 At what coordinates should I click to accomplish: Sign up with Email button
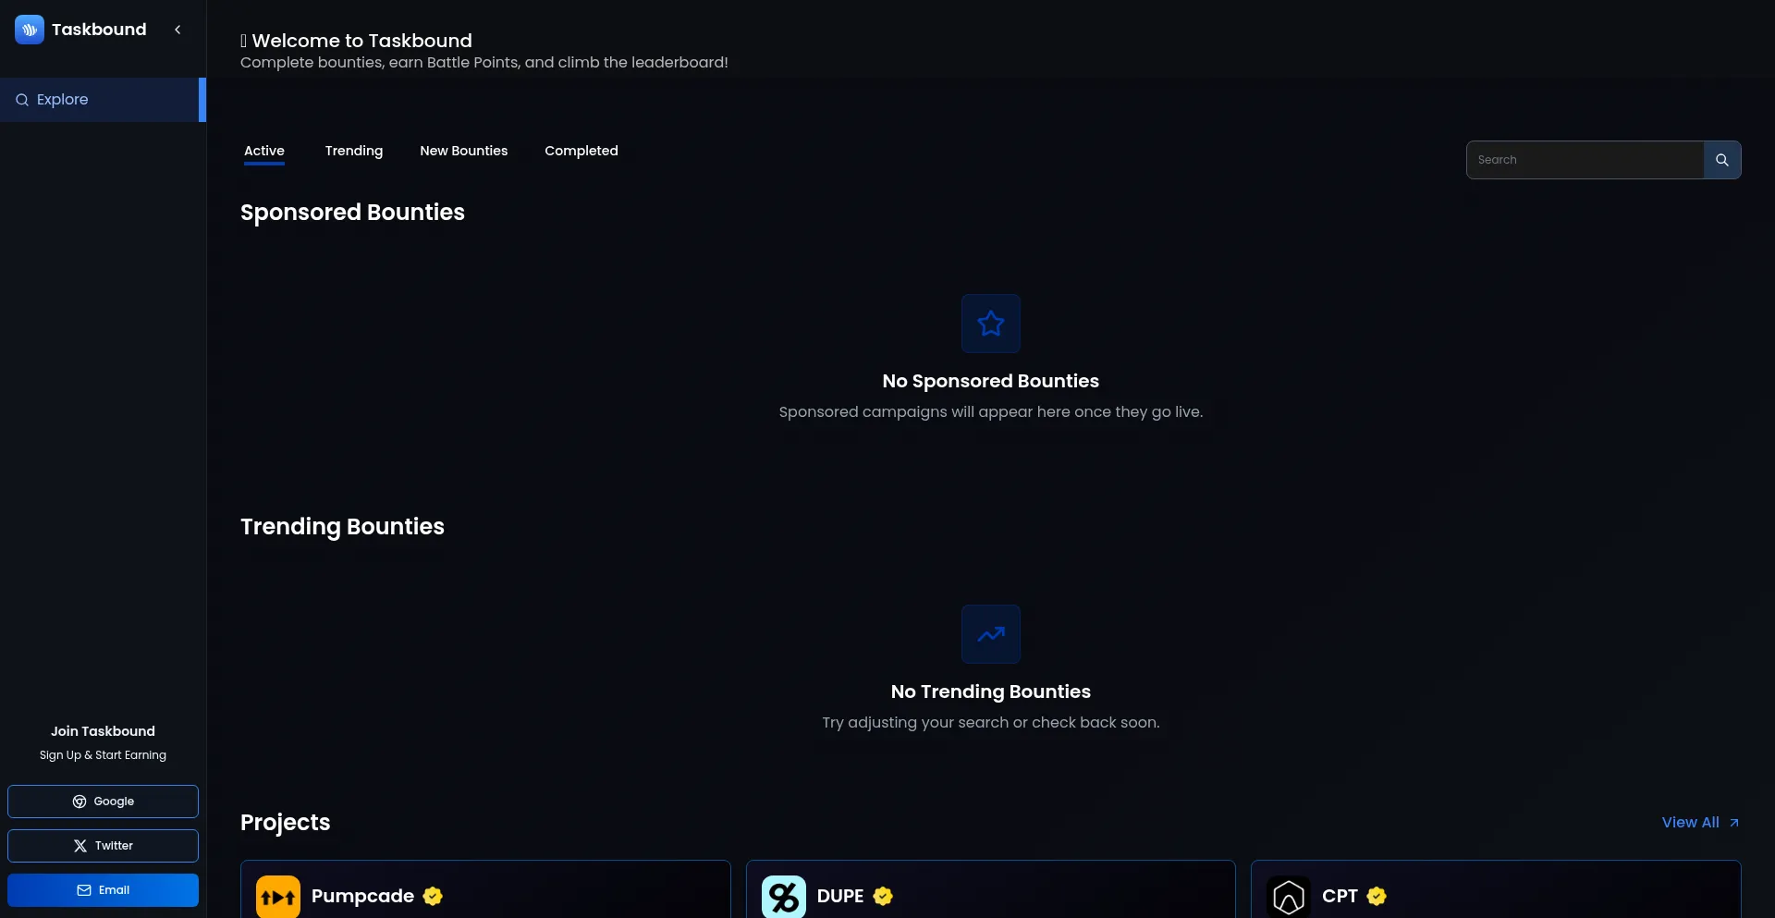click(103, 890)
